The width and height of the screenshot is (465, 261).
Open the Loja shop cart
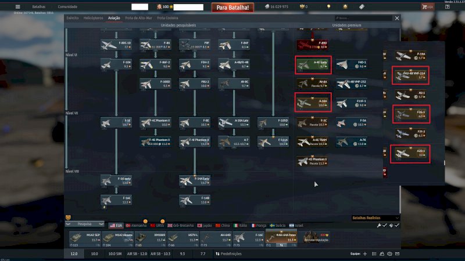click(x=427, y=6)
